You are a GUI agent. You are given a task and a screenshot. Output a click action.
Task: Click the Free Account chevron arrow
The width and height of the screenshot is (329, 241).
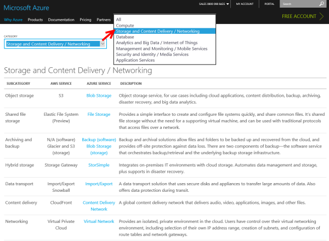coord(321,16)
